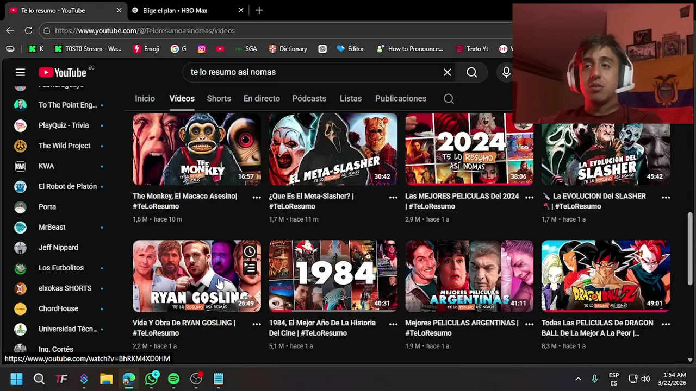The image size is (696, 391).
Task: Close the Te lo resumo YouTube tab
Action: click(x=119, y=10)
